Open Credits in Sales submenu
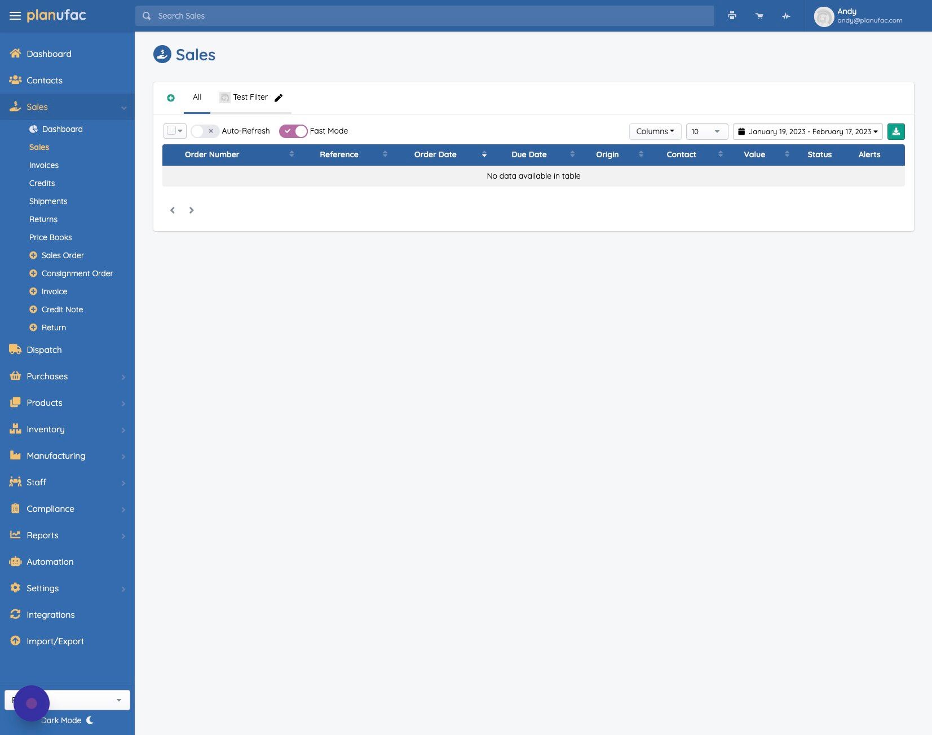 point(42,183)
